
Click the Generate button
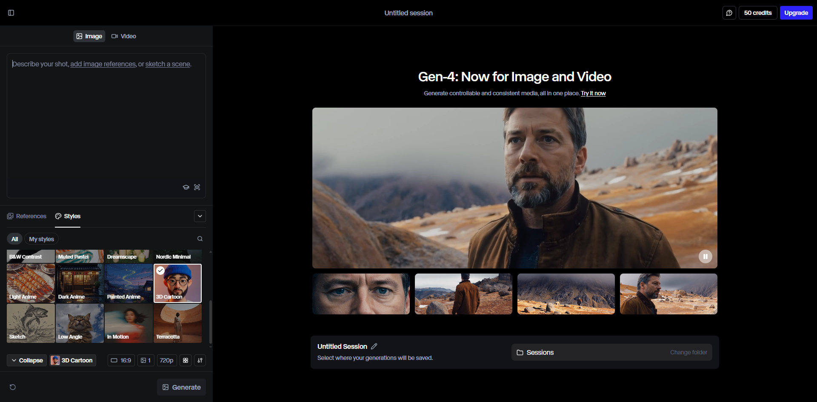(x=181, y=387)
